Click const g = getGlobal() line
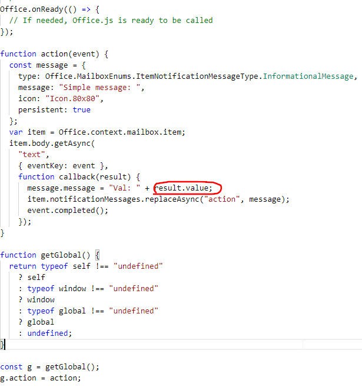Viewport: 362px width, 387px height. [49, 367]
